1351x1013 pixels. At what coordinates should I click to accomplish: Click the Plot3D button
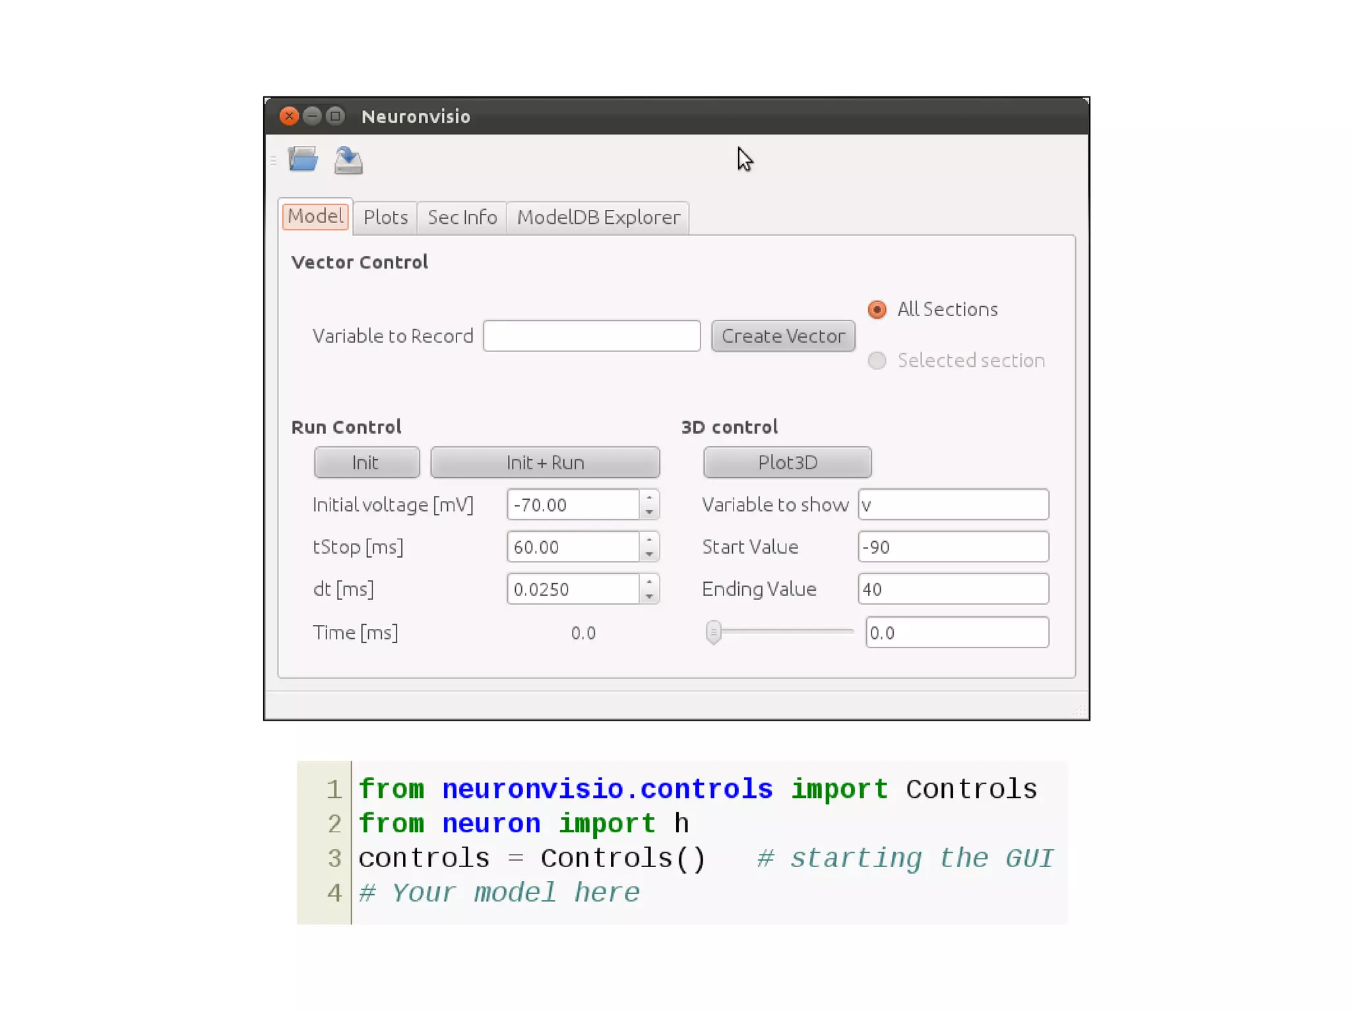(x=787, y=462)
